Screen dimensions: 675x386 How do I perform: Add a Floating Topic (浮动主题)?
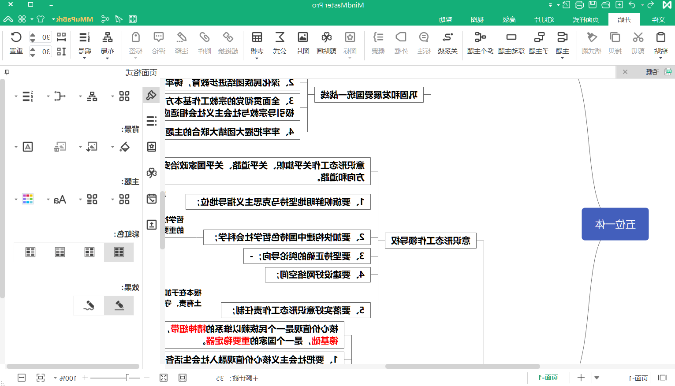coord(511,37)
